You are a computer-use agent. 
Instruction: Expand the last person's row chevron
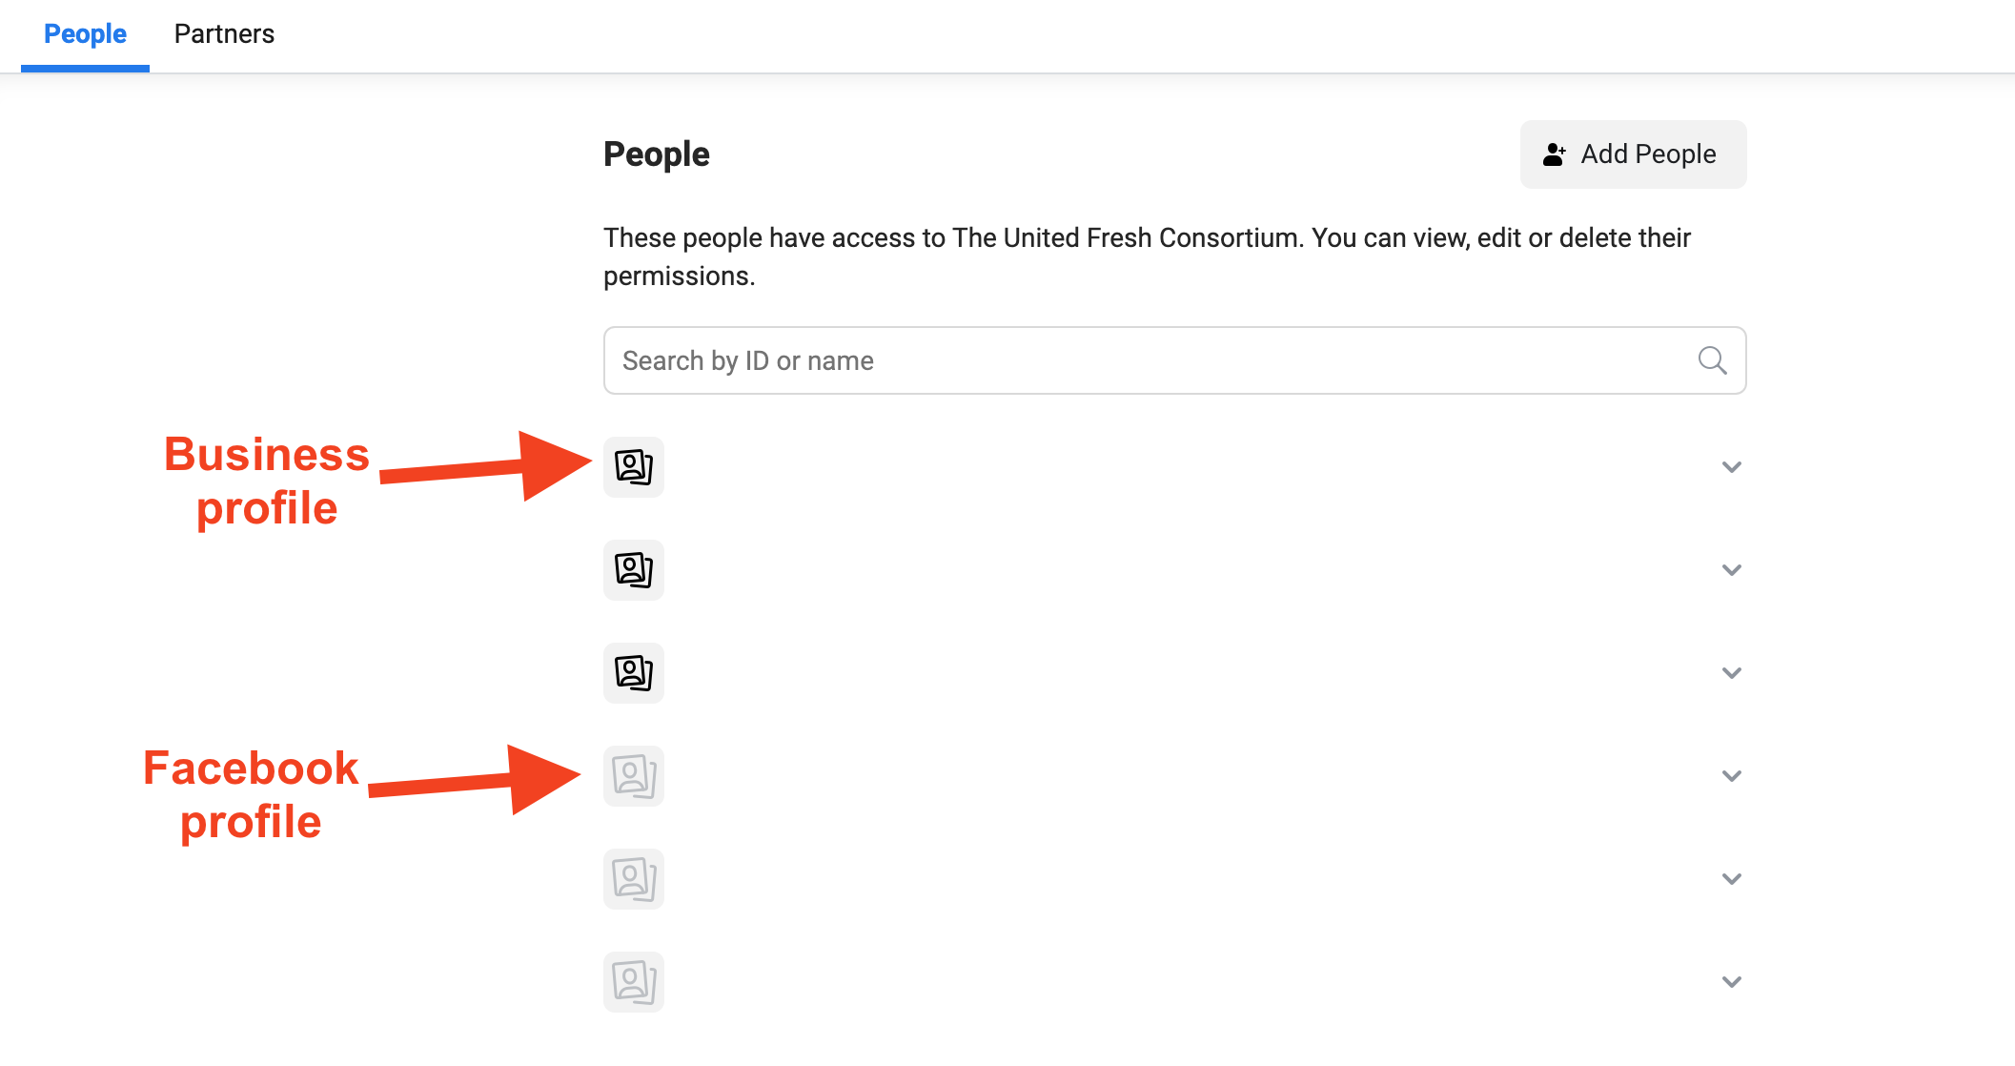(x=1732, y=982)
